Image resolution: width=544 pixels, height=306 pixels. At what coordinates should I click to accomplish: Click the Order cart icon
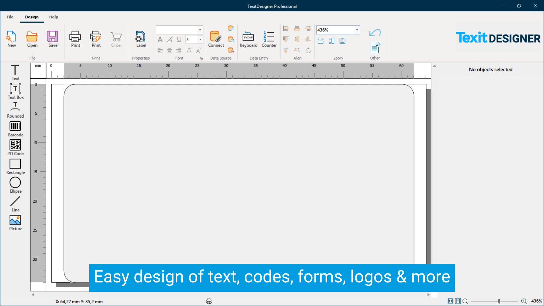[116, 39]
